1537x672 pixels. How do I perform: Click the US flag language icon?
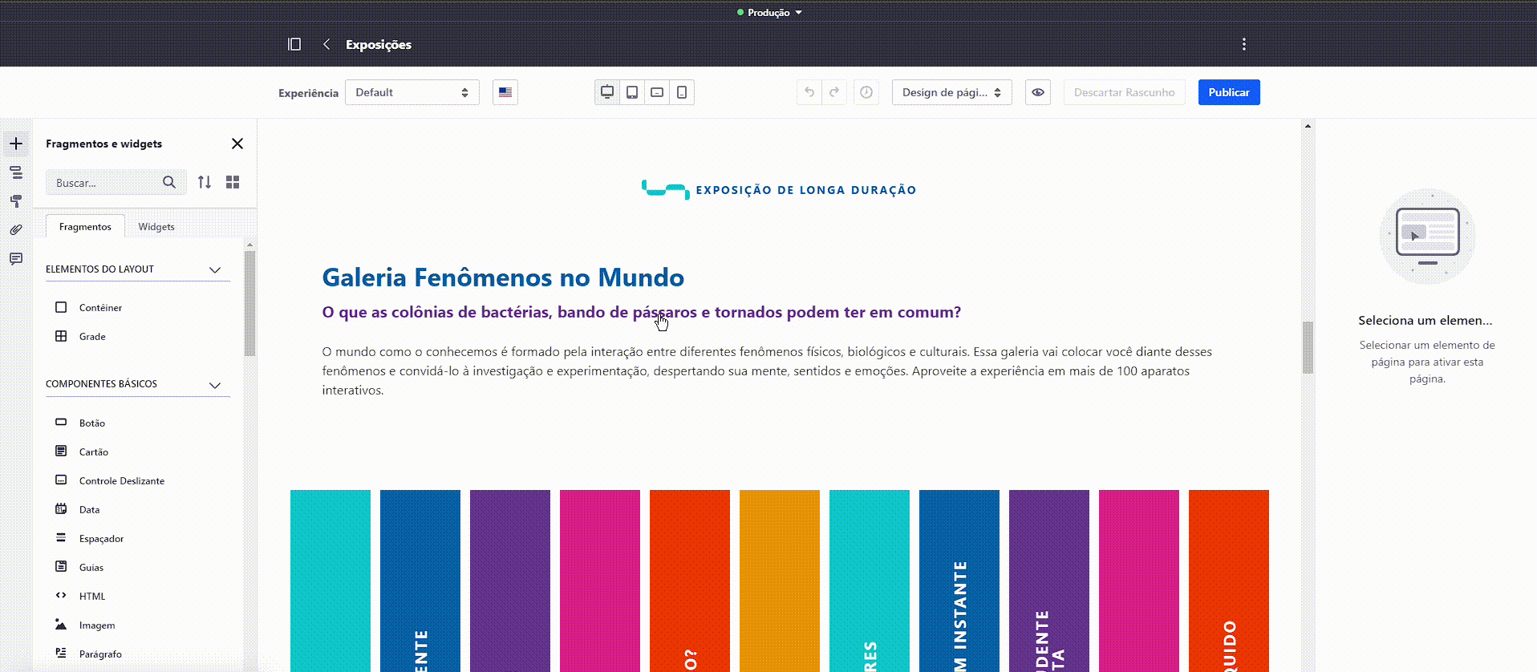pos(505,92)
